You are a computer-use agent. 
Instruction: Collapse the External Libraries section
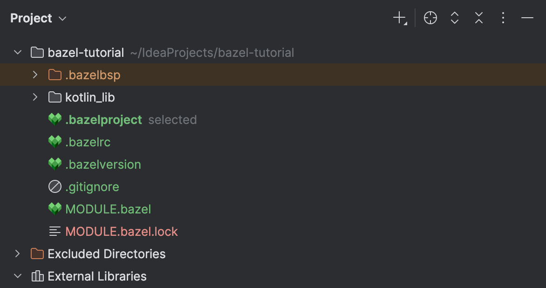18,276
